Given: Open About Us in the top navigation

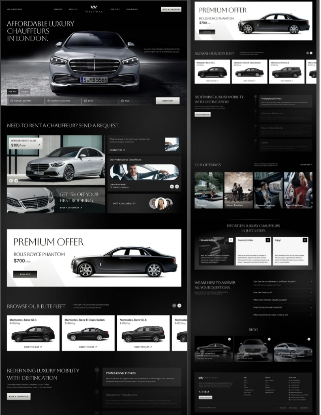Looking at the screenshot, I should coord(73,9).
